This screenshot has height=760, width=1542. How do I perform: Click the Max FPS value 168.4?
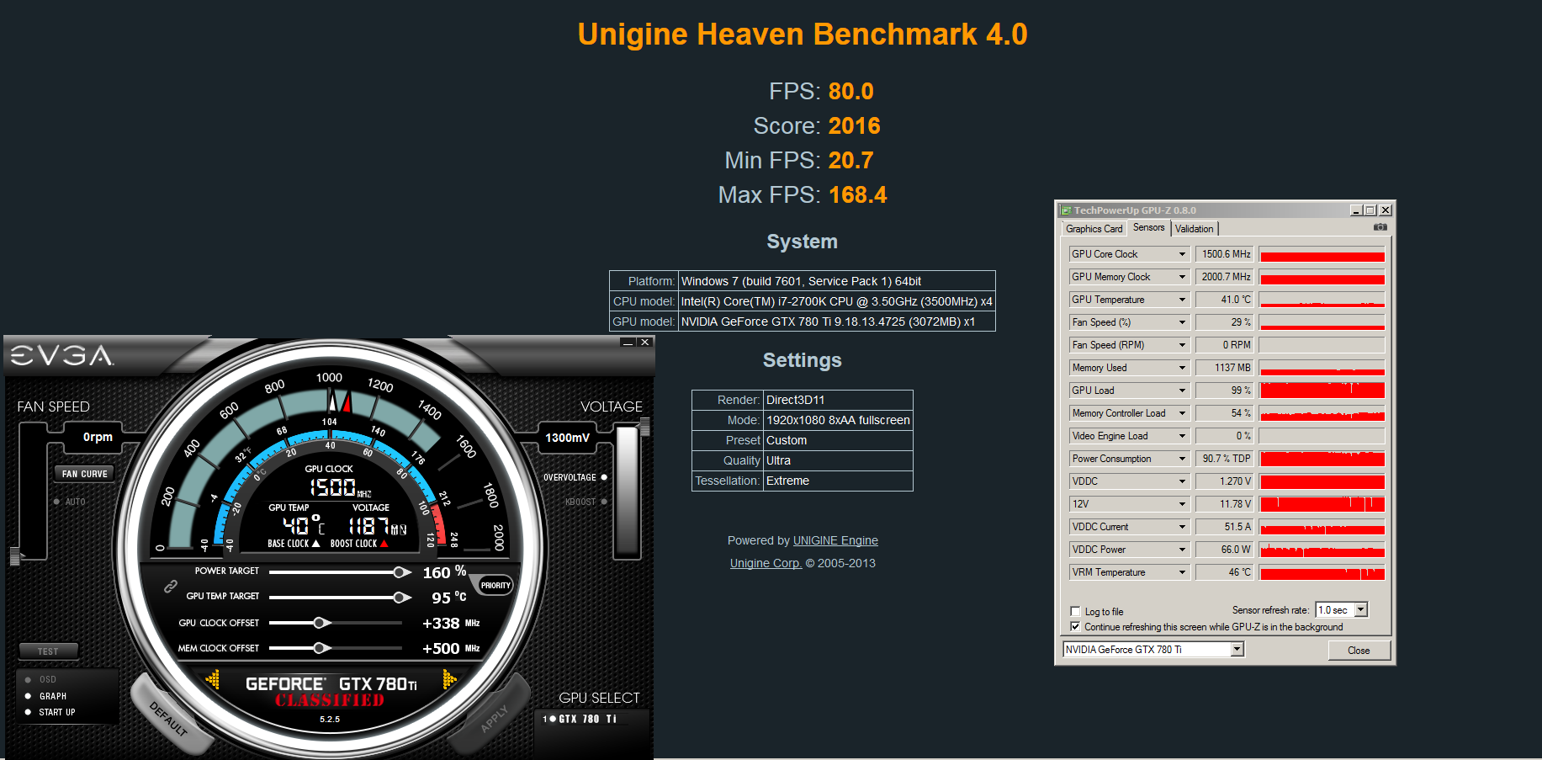click(x=857, y=195)
